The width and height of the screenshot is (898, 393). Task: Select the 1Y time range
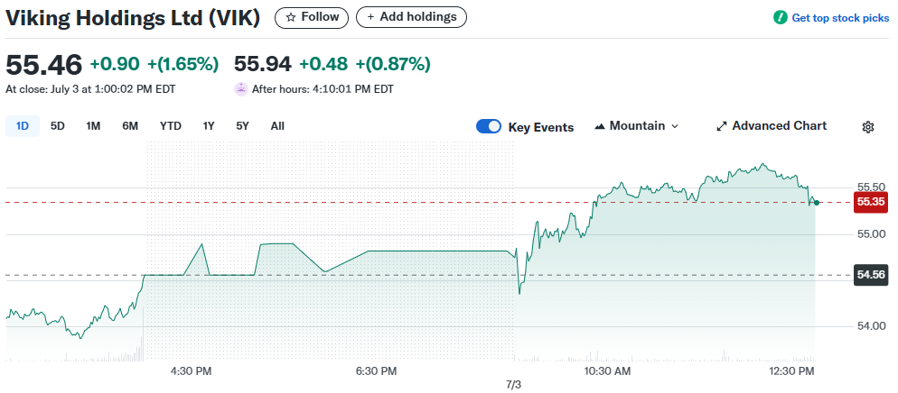[x=209, y=126]
